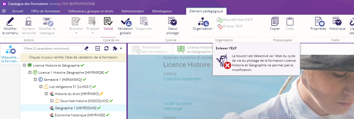Switch to the Offre de formation tab

point(46,11)
